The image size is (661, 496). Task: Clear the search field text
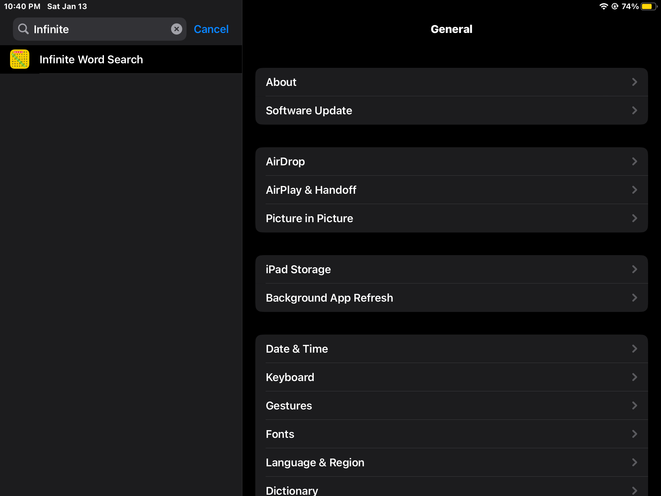[176, 29]
